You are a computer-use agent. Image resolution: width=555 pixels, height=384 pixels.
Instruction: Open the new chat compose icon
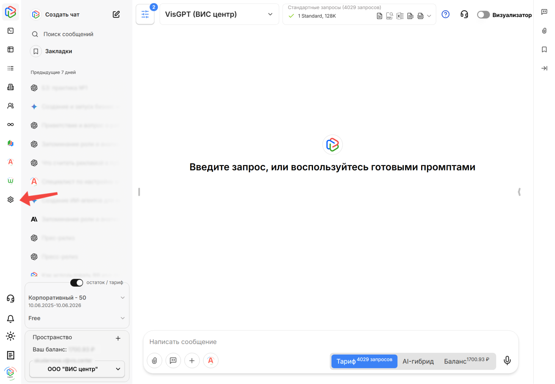116,14
